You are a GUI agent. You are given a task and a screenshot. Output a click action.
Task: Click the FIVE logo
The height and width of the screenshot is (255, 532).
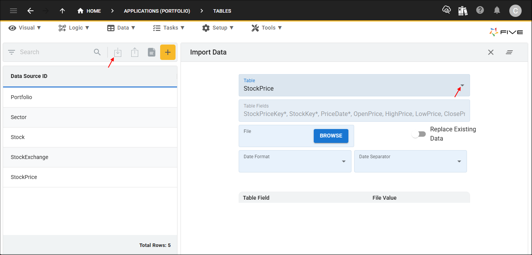[x=506, y=32]
